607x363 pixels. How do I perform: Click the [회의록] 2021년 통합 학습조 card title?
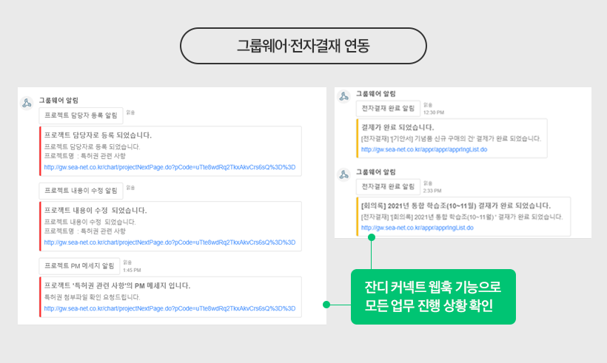point(455,206)
